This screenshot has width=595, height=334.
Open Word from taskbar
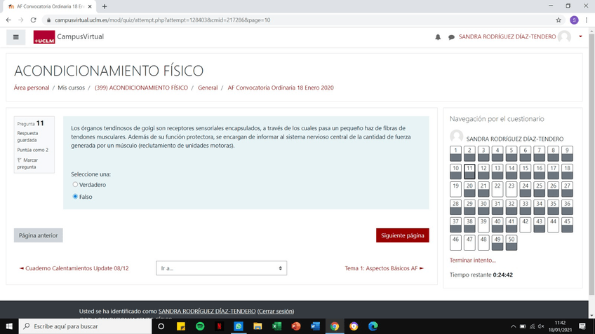pyautogui.click(x=315, y=326)
